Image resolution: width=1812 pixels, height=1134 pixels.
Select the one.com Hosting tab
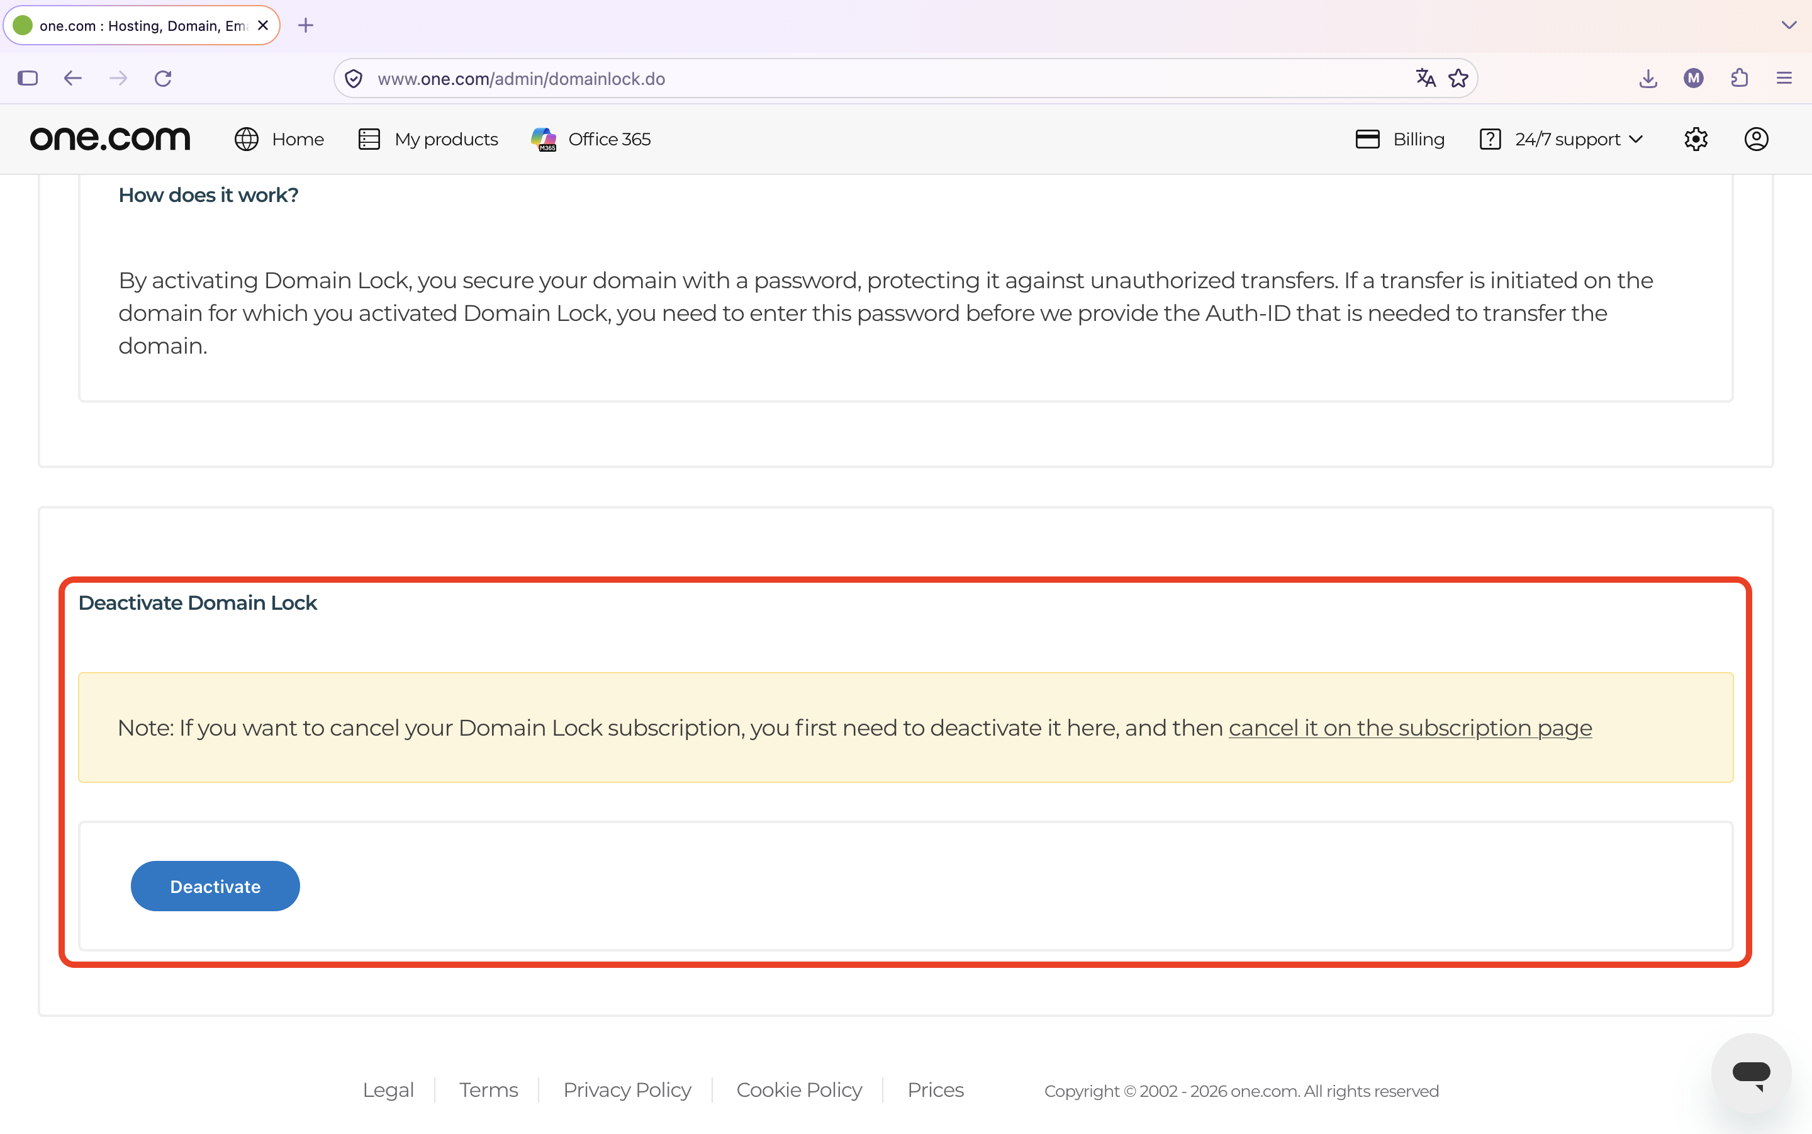click(x=142, y=26)
